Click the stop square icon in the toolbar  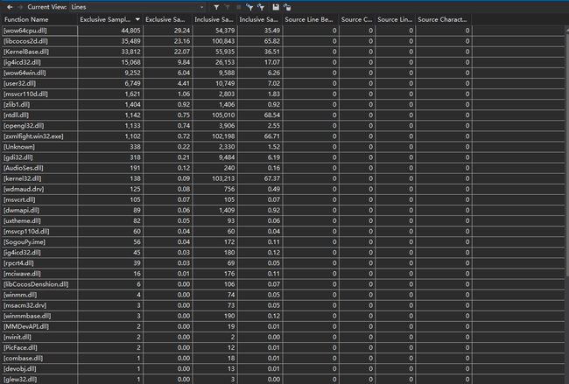[238, 7]
